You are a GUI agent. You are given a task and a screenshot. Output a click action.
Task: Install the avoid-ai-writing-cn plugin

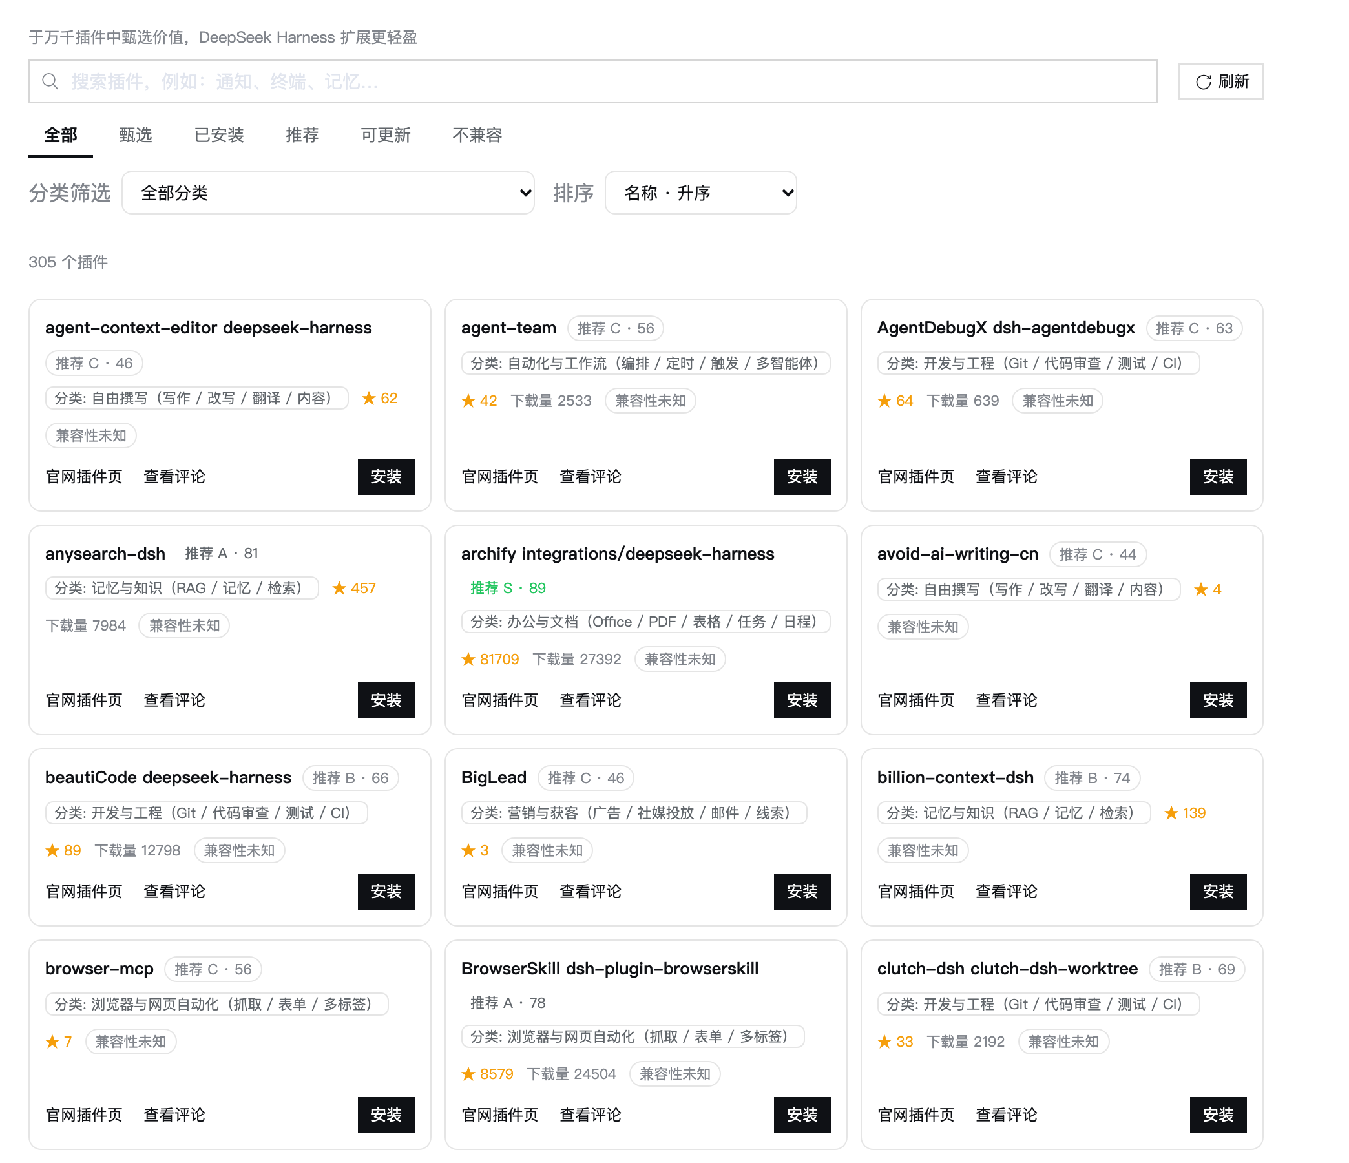point(1218,700)
